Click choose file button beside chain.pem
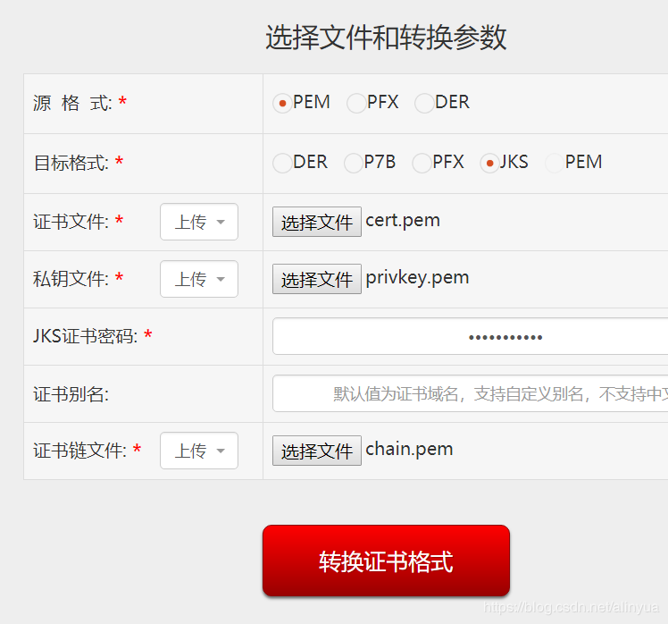Screen dimensions: 668x624 tap(317, 451)
